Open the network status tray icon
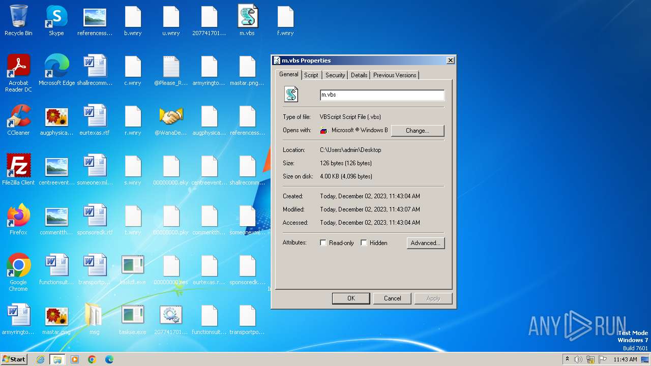Screen dimensions: 651x366 click(x=590, y=359)
